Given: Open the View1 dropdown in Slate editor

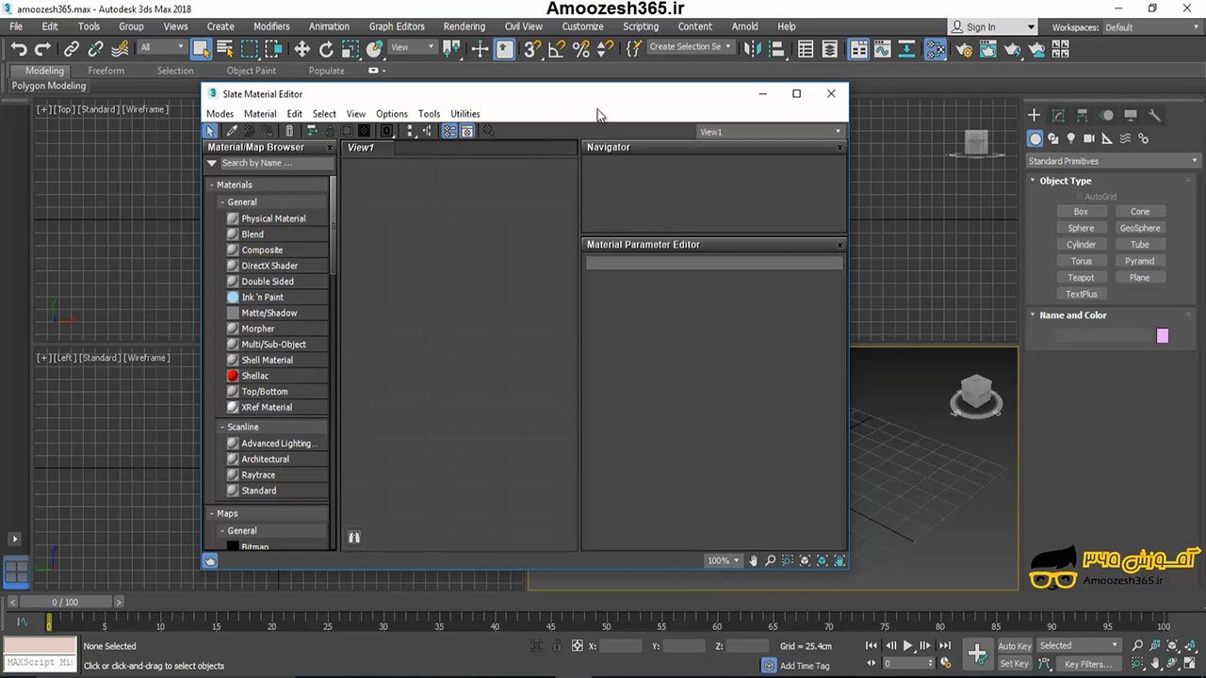Looking at the screenshot, I should click(771, 132).
